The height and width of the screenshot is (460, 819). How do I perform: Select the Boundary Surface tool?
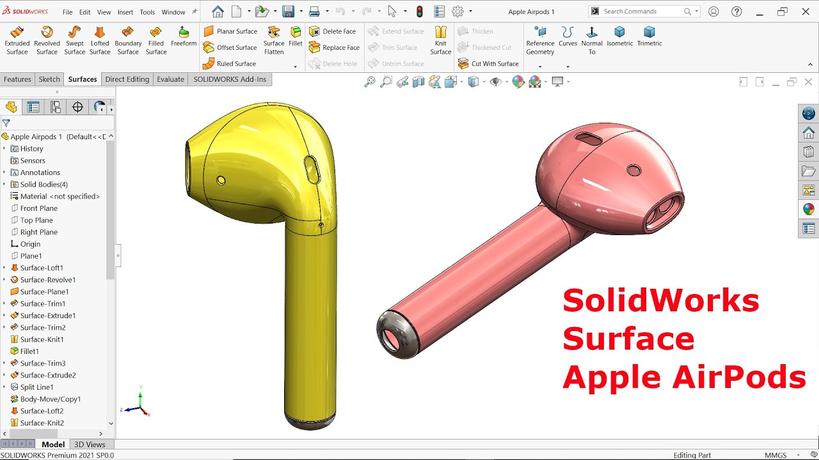128,40
